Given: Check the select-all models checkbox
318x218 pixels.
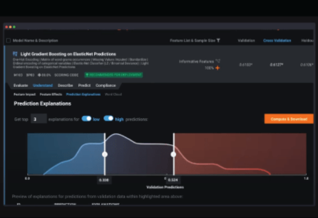Looking at the screenshot, I should pyautogui.click(x=8, y=40).
